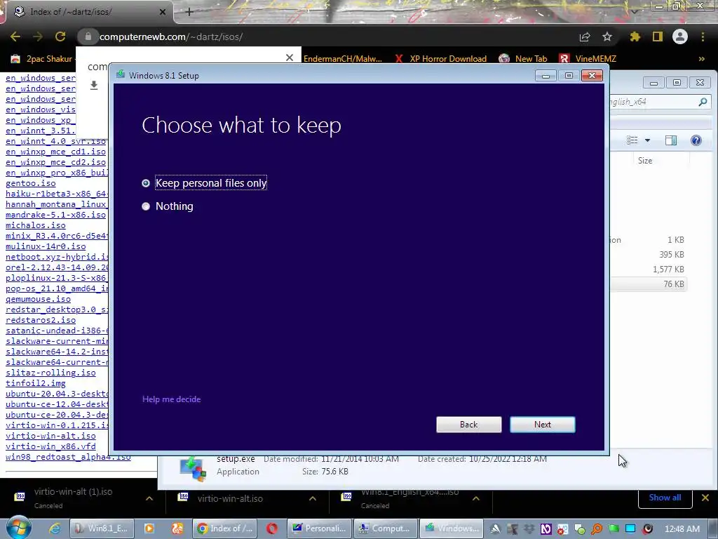Open the tinfoil2.img link
The image size is (718, 539).
coord(36,384)
